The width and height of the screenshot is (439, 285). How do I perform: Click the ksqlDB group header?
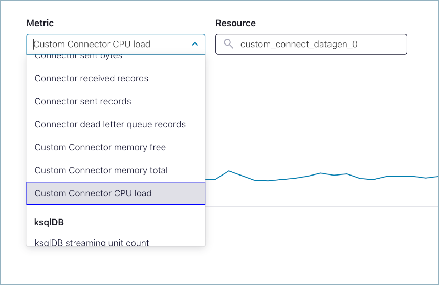tap(49, 222)
